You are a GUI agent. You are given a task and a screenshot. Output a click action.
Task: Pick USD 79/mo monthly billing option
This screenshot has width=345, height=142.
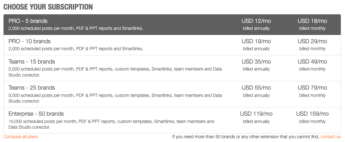312,91
